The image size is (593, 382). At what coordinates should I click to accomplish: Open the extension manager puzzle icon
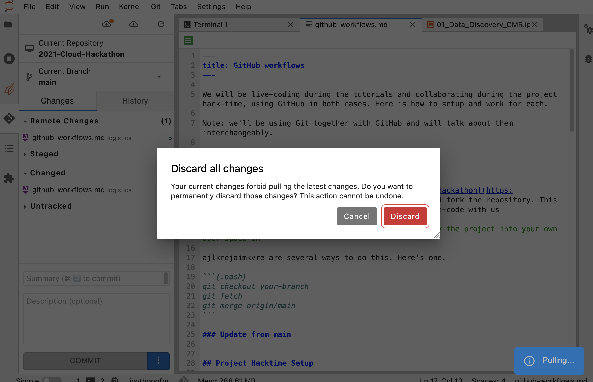tap(9, 178)
